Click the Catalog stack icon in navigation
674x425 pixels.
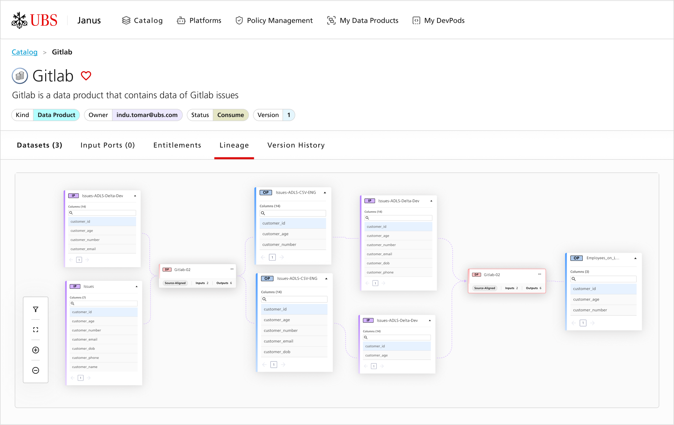point(126,20)
